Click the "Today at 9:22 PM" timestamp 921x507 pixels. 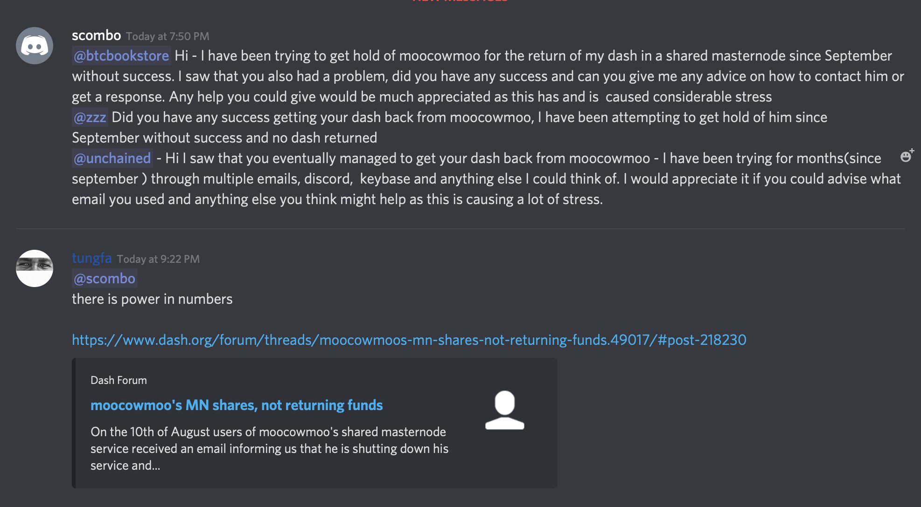(x=158, y=259)
